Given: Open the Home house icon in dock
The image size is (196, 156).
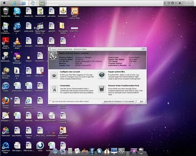Looking at the screenshot, I should coord(107,151).
